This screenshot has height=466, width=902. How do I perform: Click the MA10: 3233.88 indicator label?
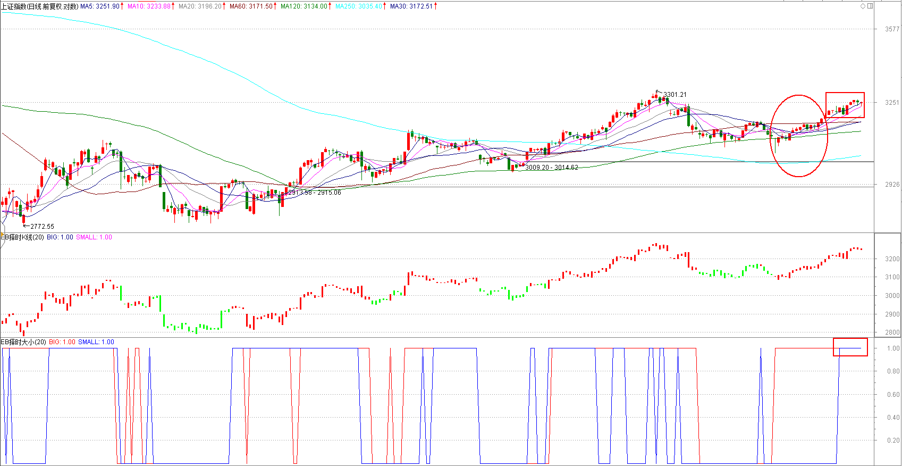click(148, 6)
